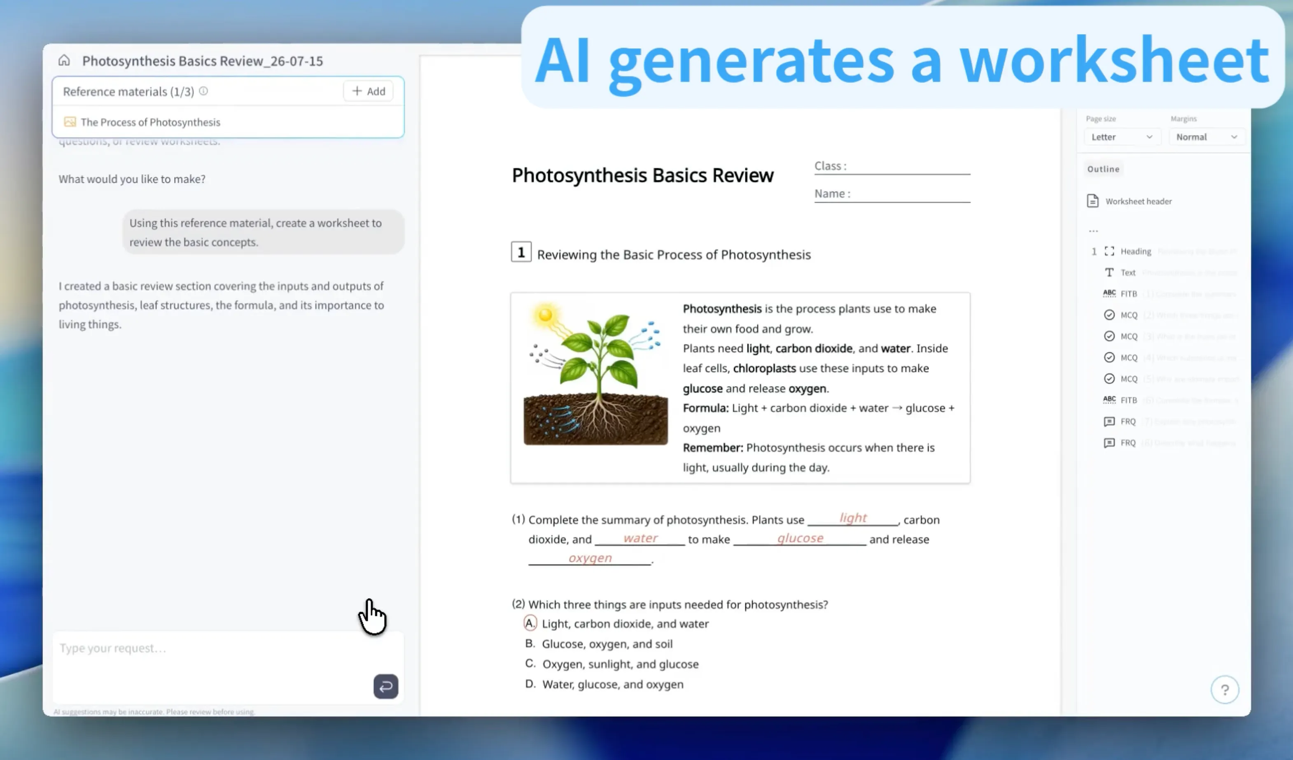Choose option A Light, carbon dioxide, and water
1293x760 pixels.
coord(616,624)
